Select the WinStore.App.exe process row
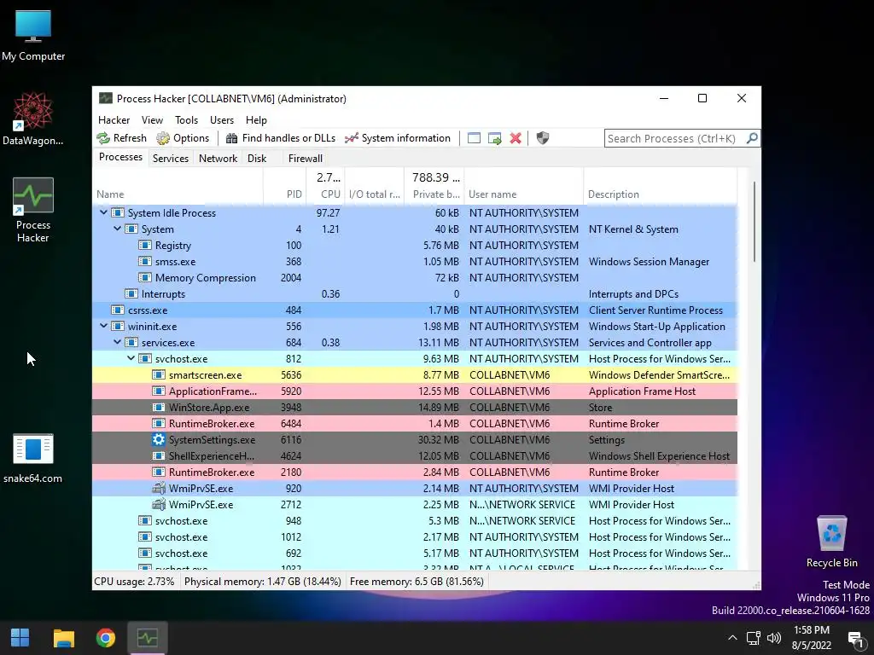This screenshot has width=874, height=655. pos(415,407)
